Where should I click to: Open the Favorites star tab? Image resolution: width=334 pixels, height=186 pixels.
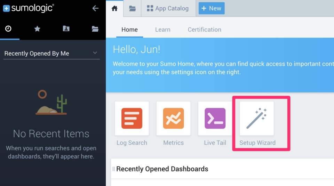pyautogui.click(x=37, y=29)
